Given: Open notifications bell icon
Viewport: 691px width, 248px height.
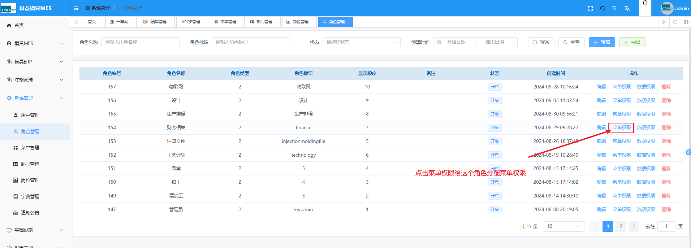Looking at the screenshot, I should (x=645, y=3).
